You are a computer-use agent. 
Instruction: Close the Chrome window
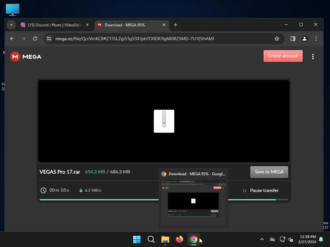coord(316,24)
